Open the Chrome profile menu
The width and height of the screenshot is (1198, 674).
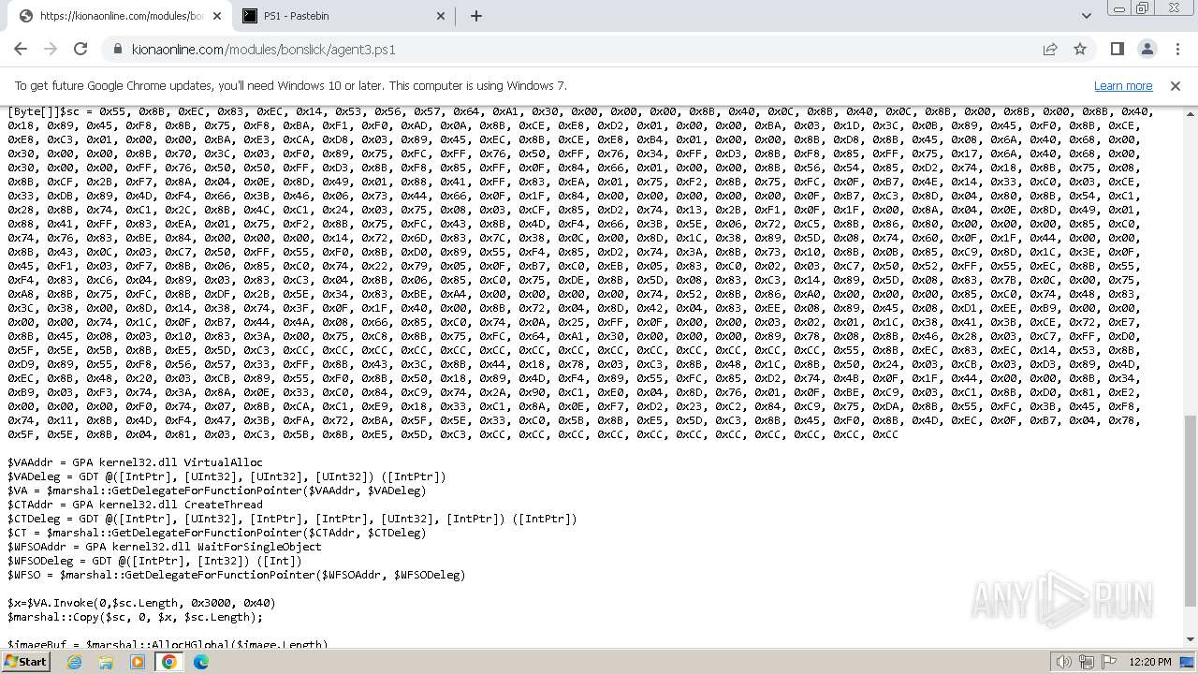1147,49
